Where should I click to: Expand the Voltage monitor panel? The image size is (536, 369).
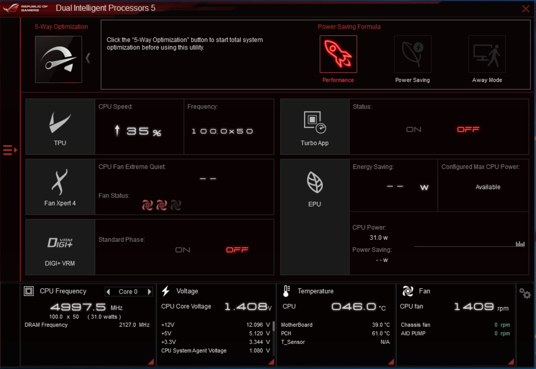point(271,362)
